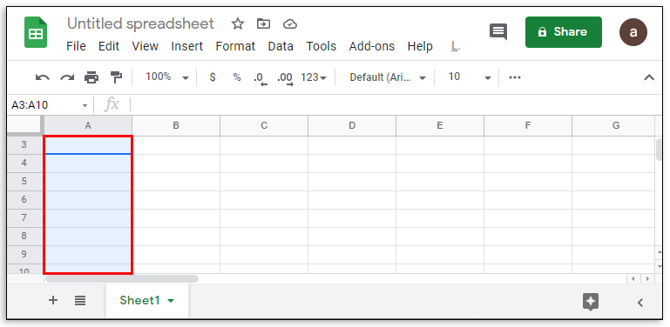Format as currency with dollar icon

tap(213, 77)
